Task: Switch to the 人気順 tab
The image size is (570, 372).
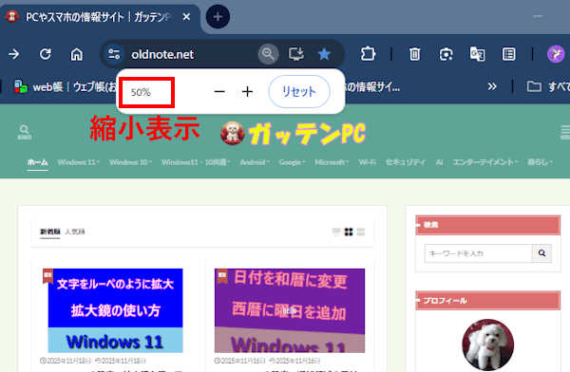Action: click(x=75, y=232)
